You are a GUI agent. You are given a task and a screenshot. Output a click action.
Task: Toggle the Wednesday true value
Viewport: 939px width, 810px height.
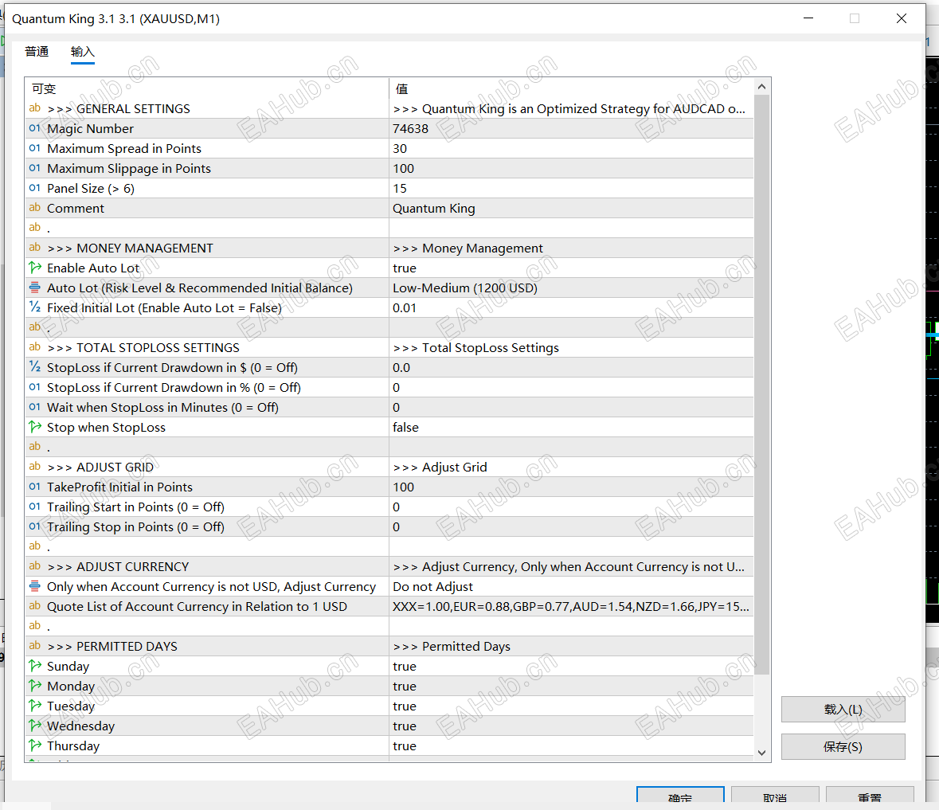click(571, 726)
